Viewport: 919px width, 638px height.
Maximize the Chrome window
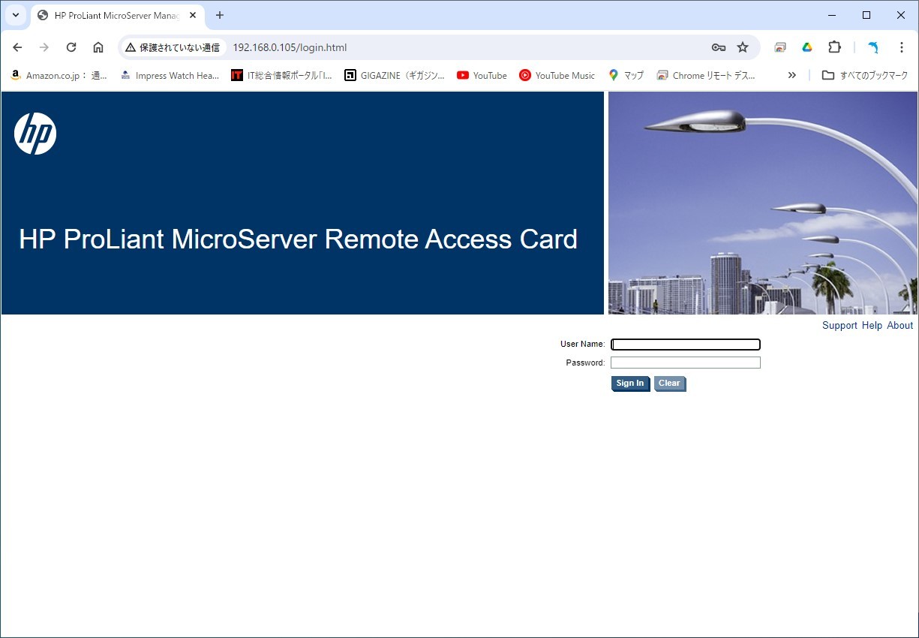866,15
